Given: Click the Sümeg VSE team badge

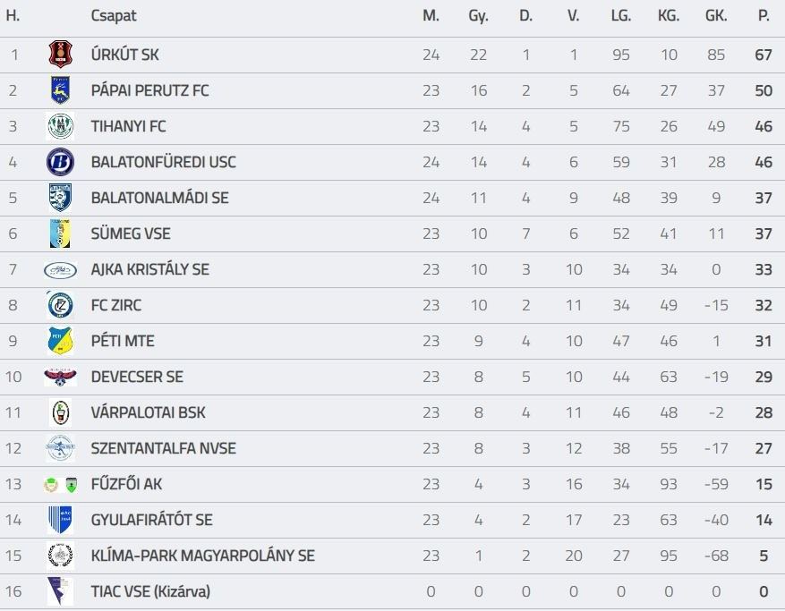Looking at the screenshot, I should coord(60,233).
